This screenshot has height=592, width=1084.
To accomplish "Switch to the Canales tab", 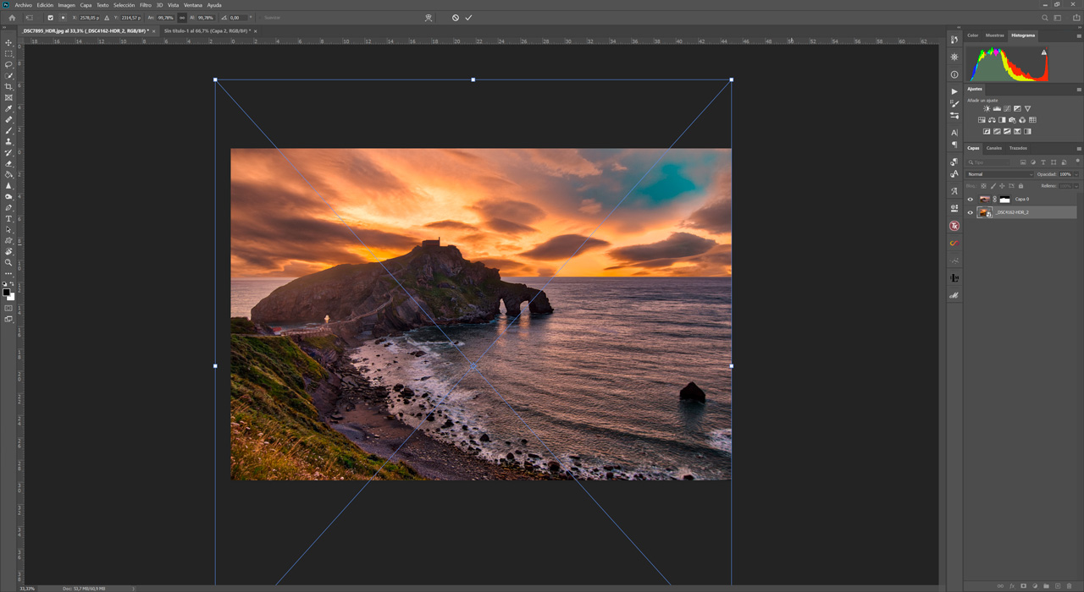I will (994, 148).
